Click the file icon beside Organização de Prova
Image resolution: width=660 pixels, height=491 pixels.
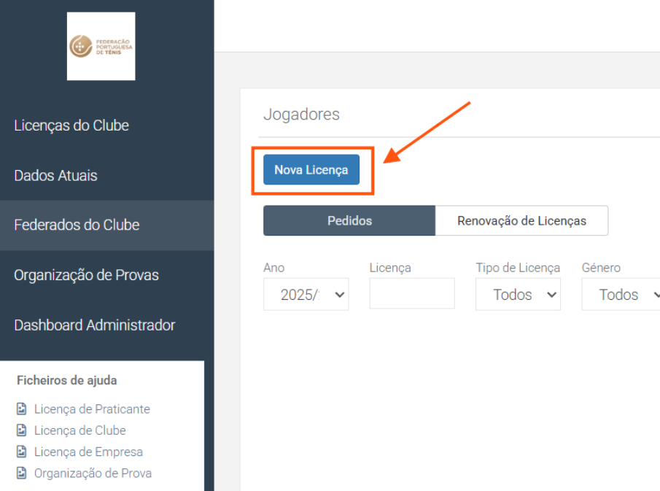[x=22, y=473]
